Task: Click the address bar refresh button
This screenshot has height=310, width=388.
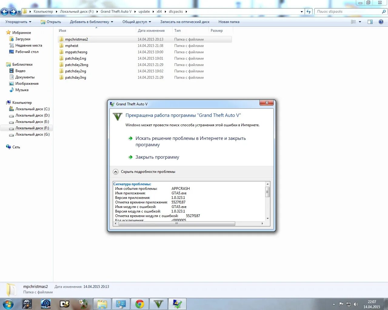Action: coord(309,12)
